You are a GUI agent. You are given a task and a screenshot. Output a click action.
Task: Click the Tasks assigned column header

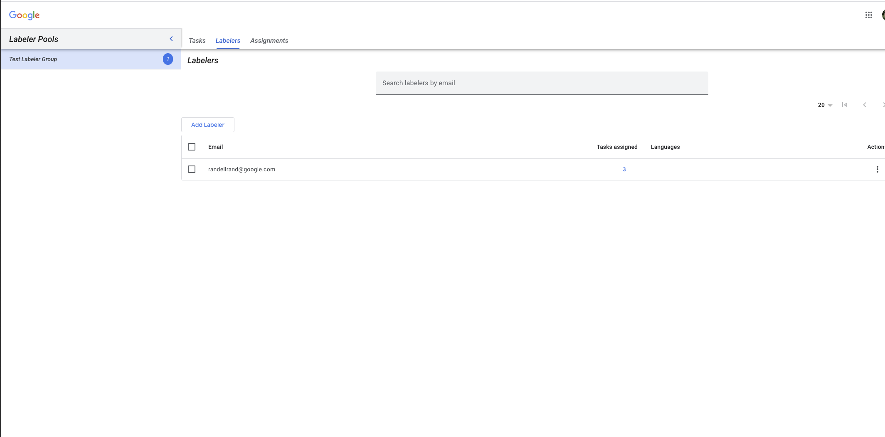(617, 147)
